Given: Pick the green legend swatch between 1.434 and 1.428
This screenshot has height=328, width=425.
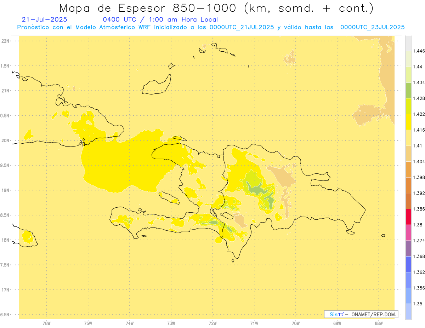Looking at the screenshot, I should pos(408,90).
